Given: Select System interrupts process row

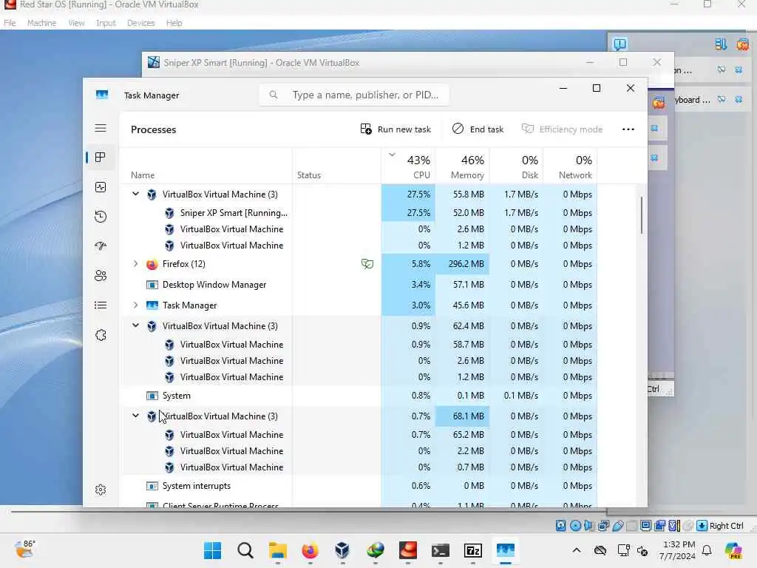Looking at the screenshot, I should tap(359, 486).
